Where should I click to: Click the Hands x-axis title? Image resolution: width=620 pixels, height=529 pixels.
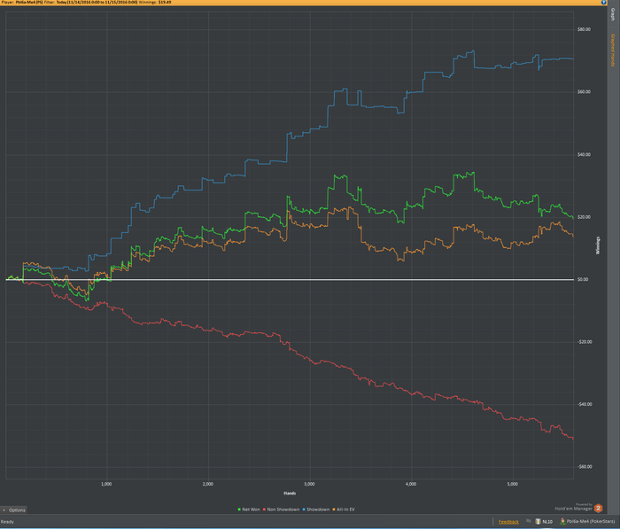(290, 493)
